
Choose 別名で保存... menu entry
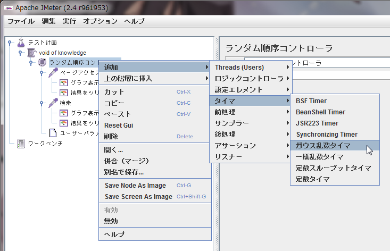pos(155,172)
